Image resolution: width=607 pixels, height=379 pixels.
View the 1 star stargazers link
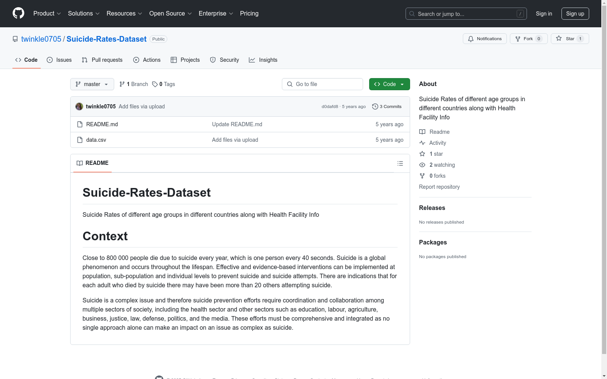(x=431, y=154)
